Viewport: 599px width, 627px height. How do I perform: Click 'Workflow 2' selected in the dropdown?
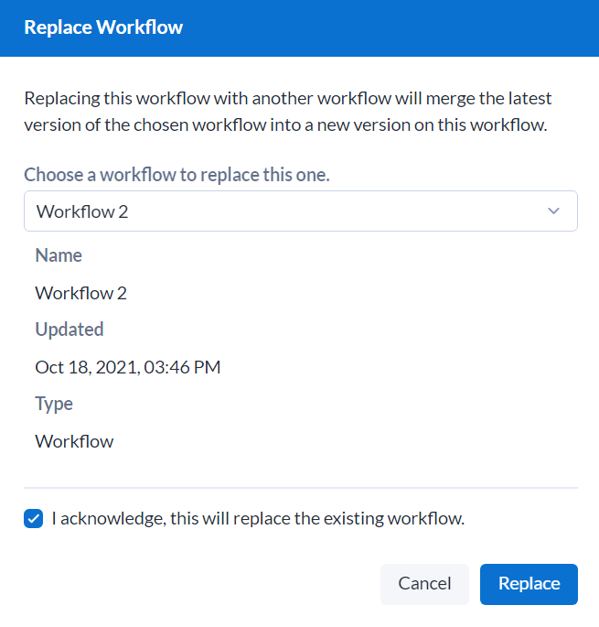[82, 211]
